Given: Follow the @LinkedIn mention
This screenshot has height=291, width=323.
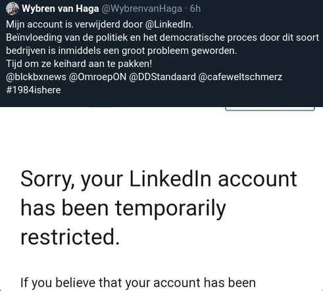Looking at the screenshot, I should point(169,24).
